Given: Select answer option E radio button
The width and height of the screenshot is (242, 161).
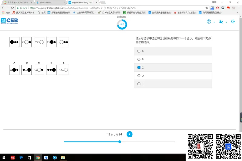Looking at the screenshot, I should click(139, 84).
